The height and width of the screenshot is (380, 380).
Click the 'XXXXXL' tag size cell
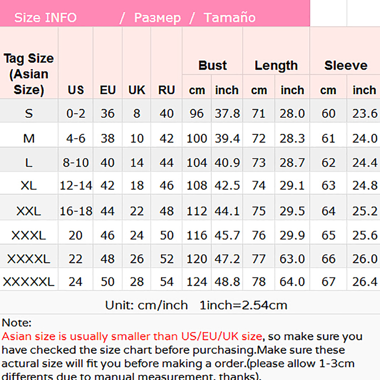[x=29, y=282]
